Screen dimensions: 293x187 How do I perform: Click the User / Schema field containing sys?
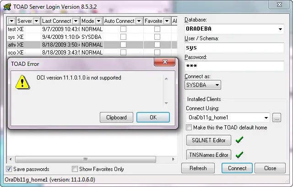point(234,48)
